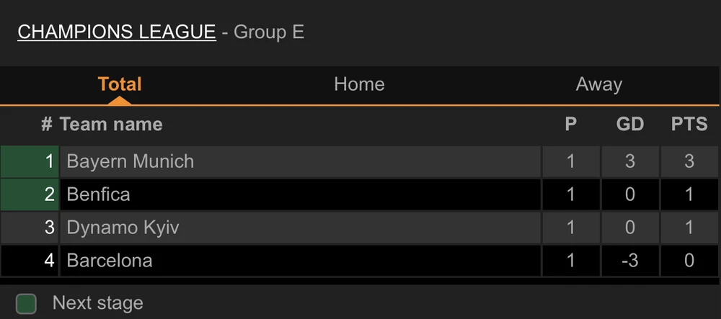Click the Group E title text

point(269,32)
